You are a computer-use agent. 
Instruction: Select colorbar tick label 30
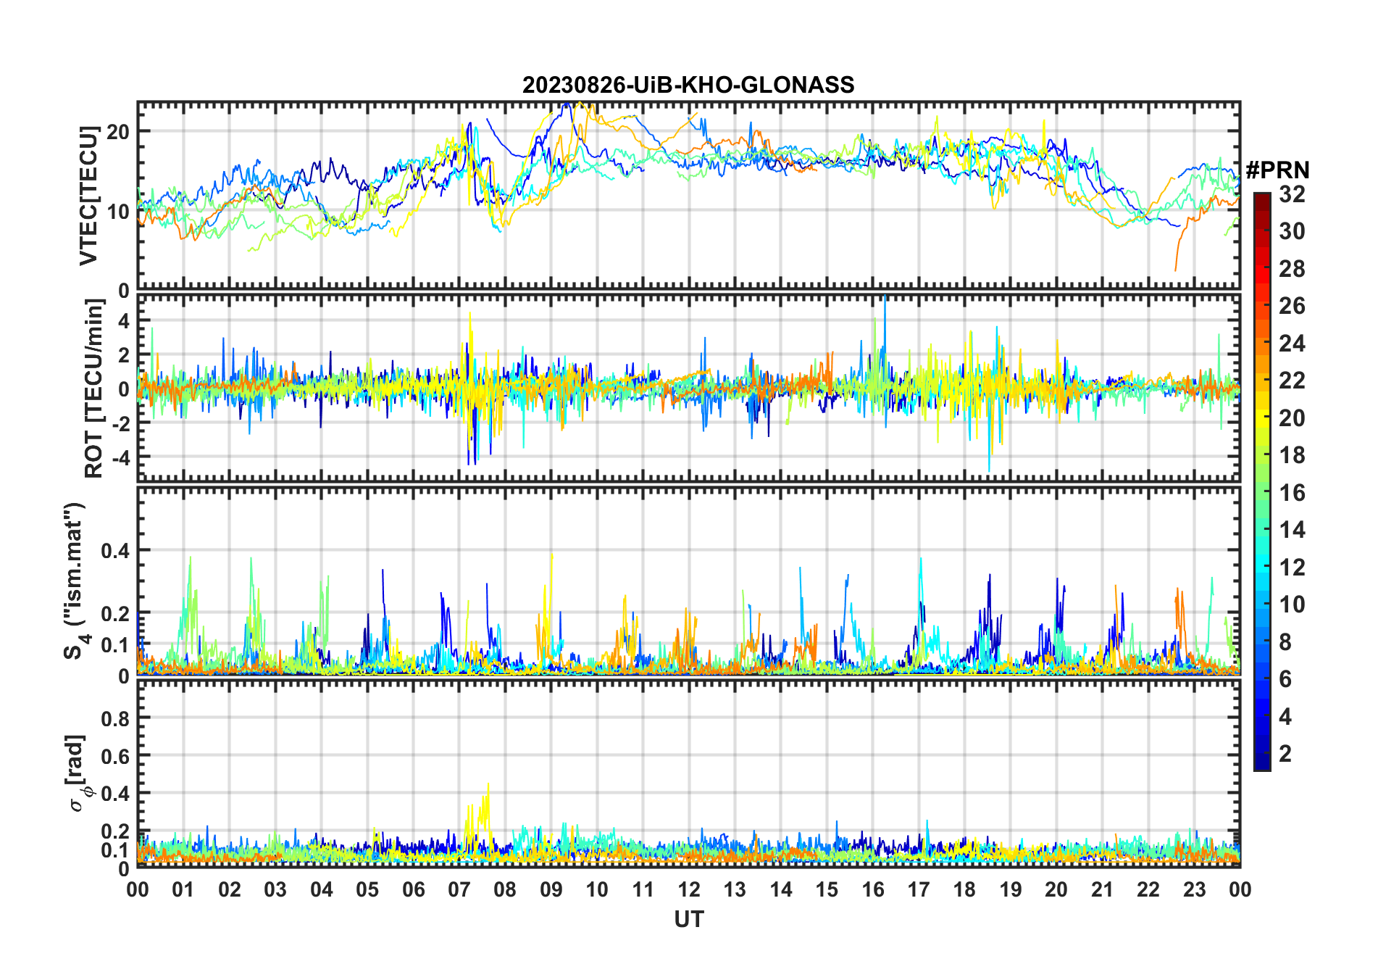pyautogui.click(x=1292, y=231)
